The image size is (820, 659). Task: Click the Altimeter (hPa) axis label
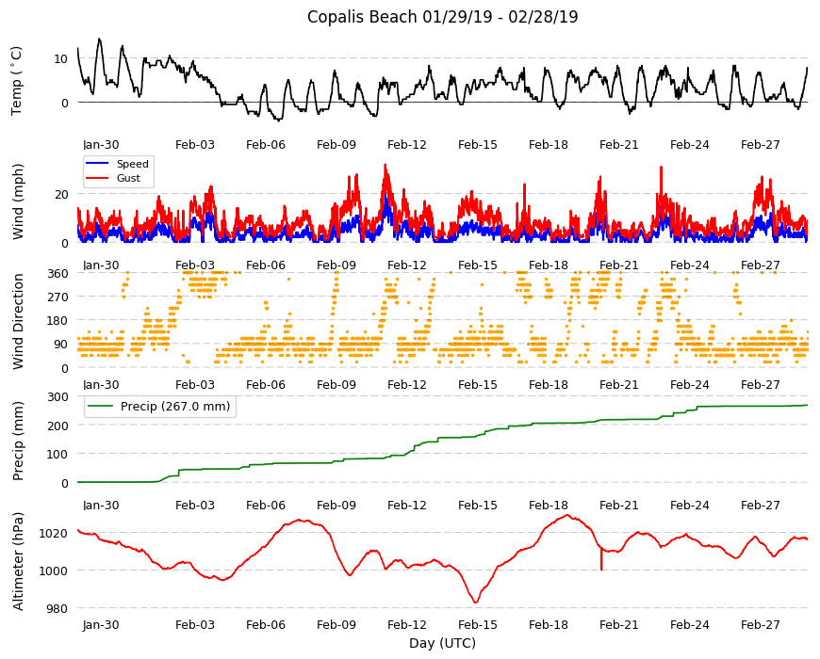(x=18, y=561)
